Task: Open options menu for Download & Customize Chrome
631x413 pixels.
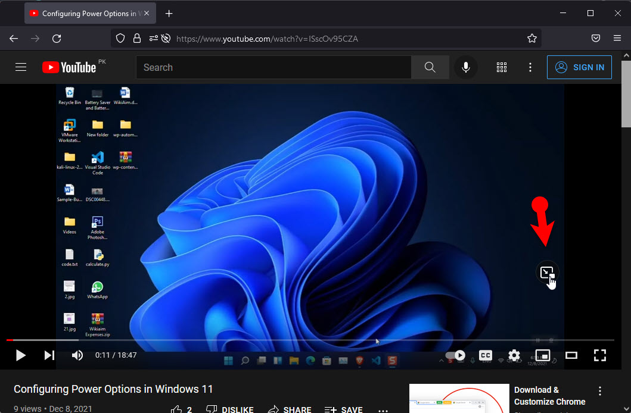Action: coord(599,391)
